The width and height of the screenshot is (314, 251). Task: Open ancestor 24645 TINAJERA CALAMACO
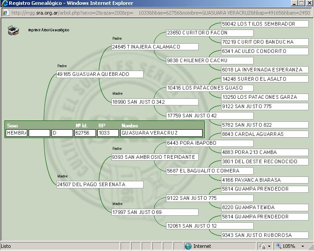click(154, 47)
